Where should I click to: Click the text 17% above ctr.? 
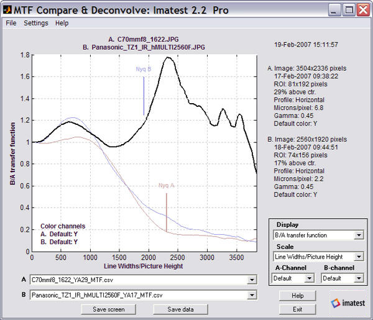point(295,163)
